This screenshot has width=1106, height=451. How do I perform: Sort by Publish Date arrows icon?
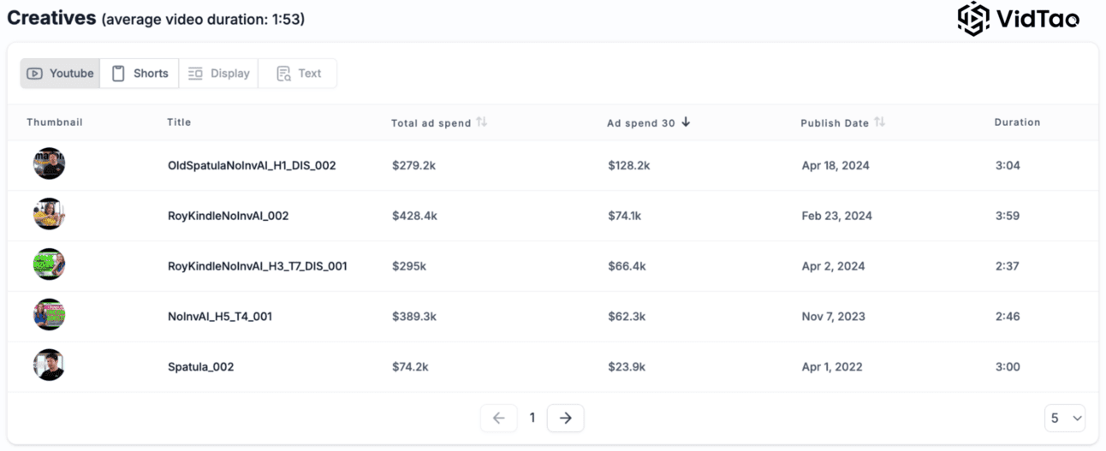point(879,122)
